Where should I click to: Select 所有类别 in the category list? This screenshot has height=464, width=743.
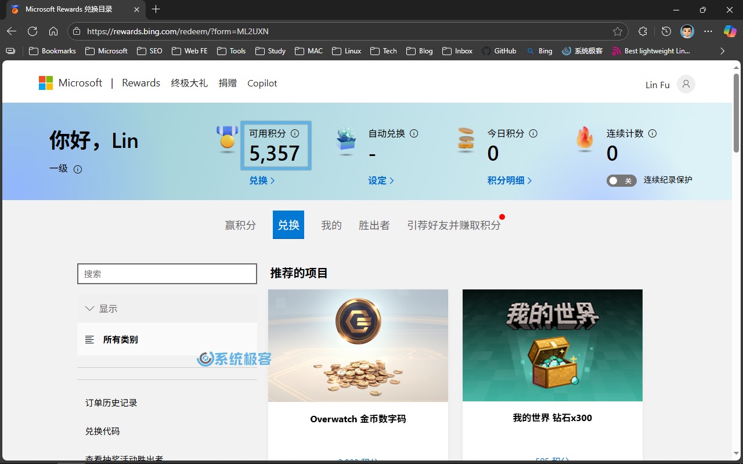(167, 339)
